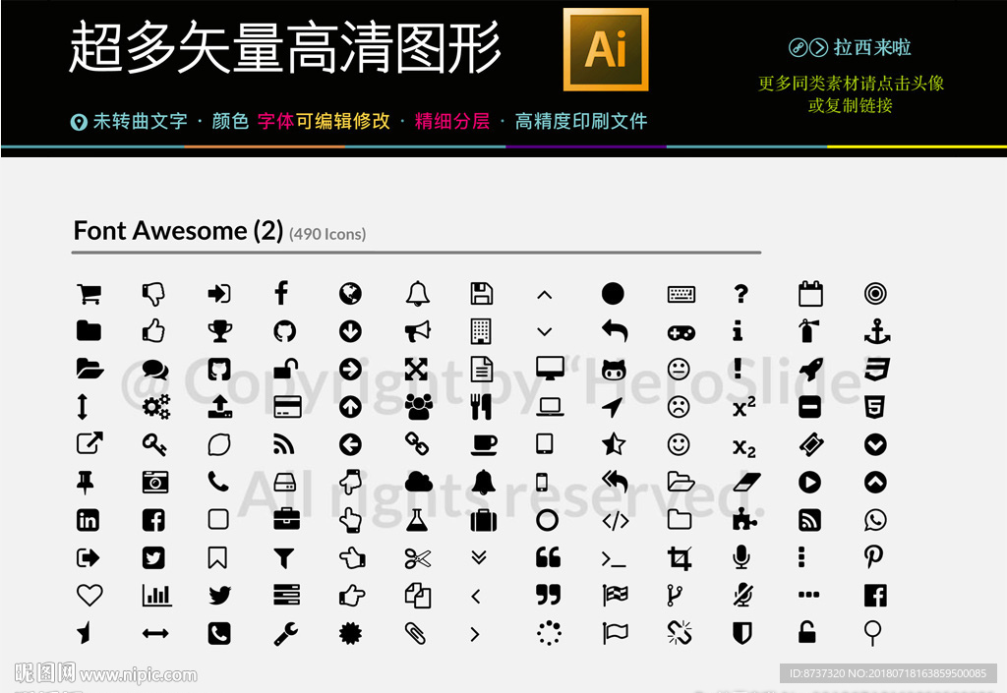Click the coffee cup icon

(484, 444)
